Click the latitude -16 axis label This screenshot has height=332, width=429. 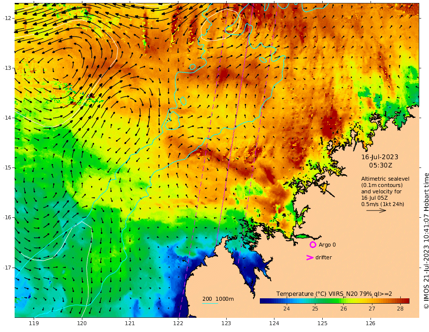7,217
